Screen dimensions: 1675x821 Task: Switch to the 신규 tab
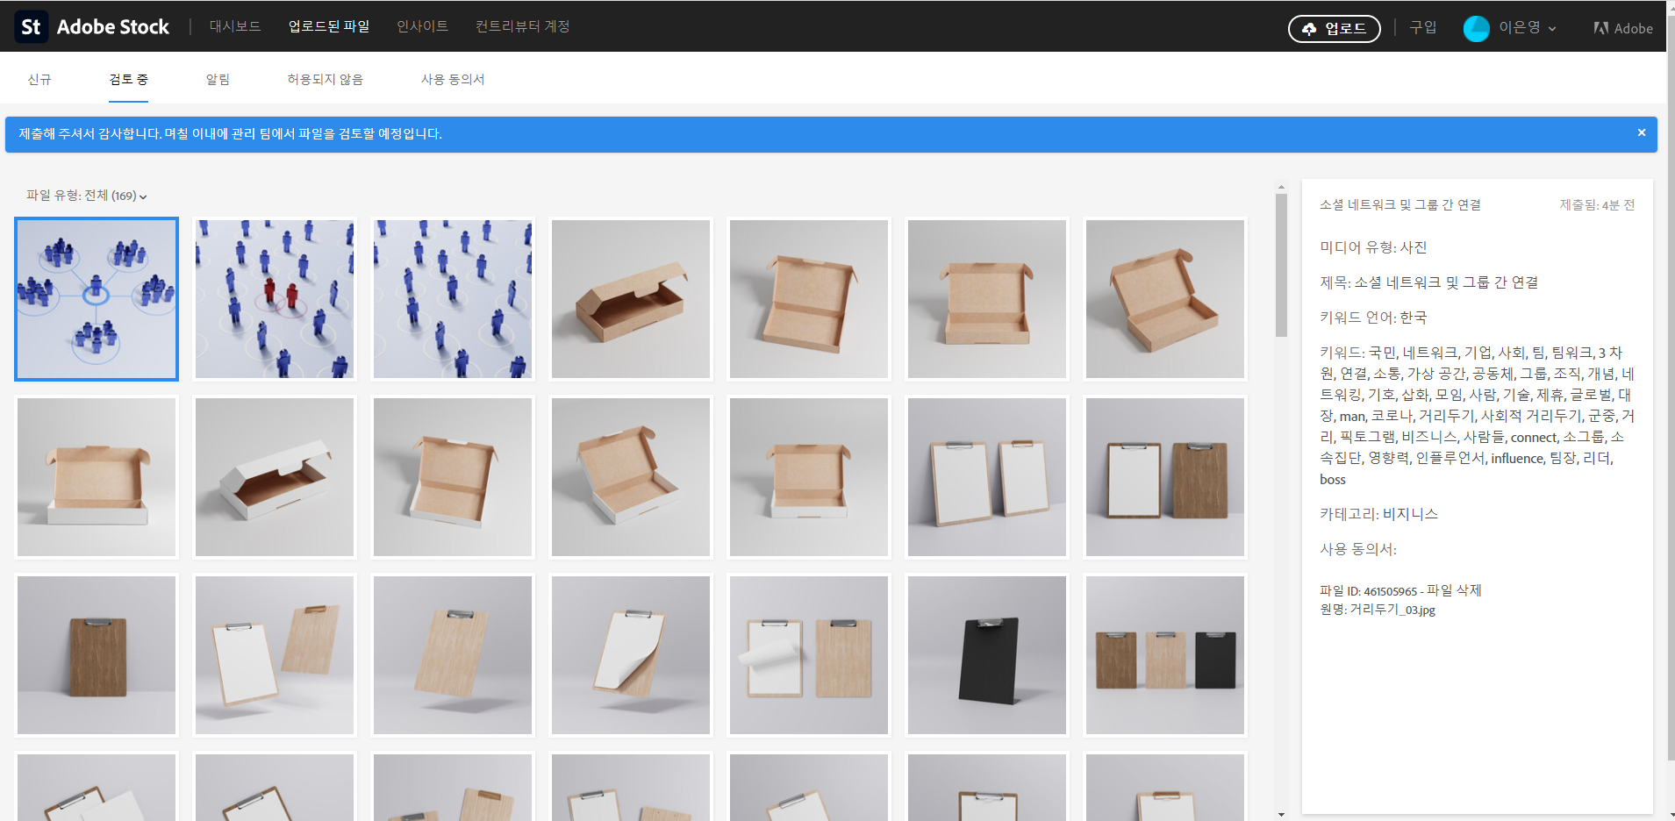(39, 79)
